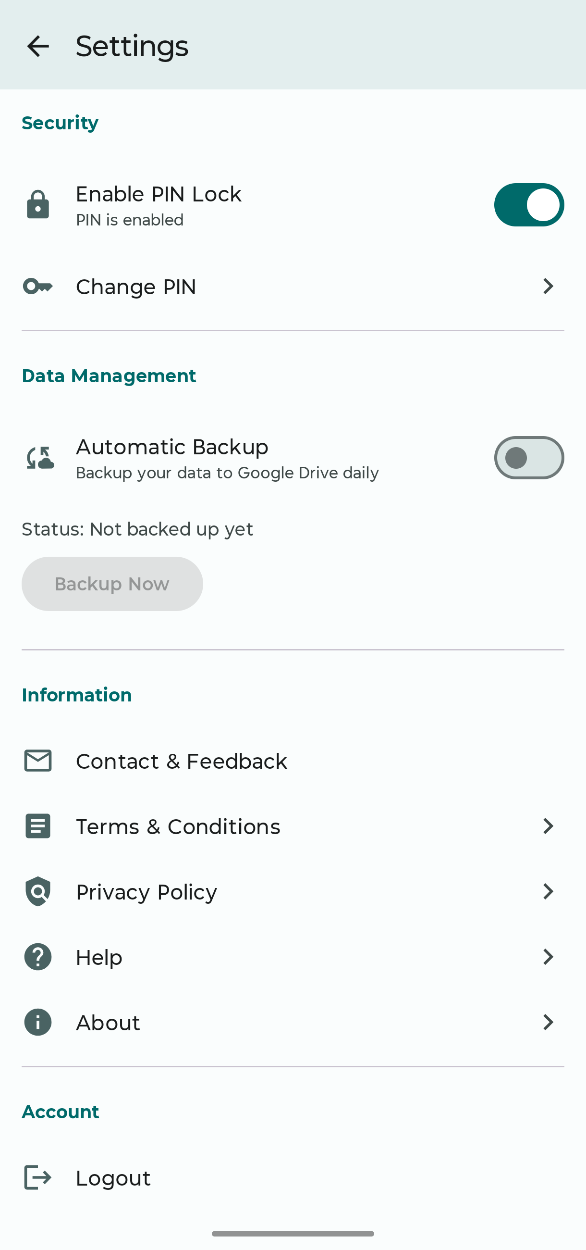The height and width of the screenshot is (1250, 586).
Task: Expand the Change PIN chevron
Action: coord(548,286)
